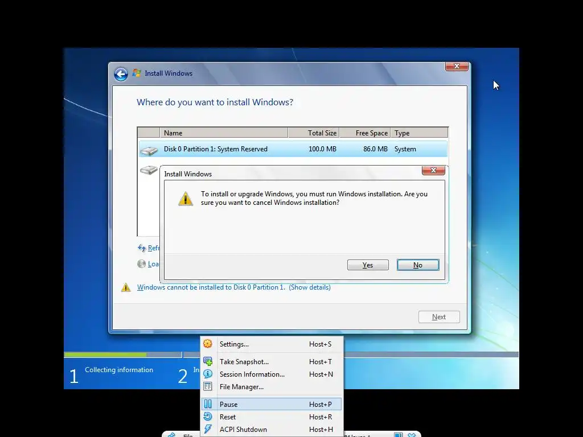This screenshot has width=583, height=437.
Task: Click the Reset circular arrow icon
Action: click(x=208, y=417)
